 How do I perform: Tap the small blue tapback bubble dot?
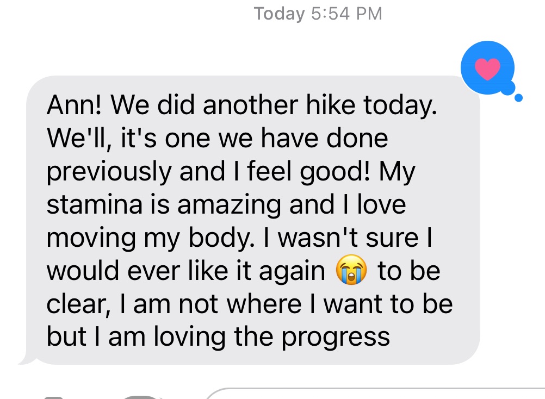tap(518, 98)
